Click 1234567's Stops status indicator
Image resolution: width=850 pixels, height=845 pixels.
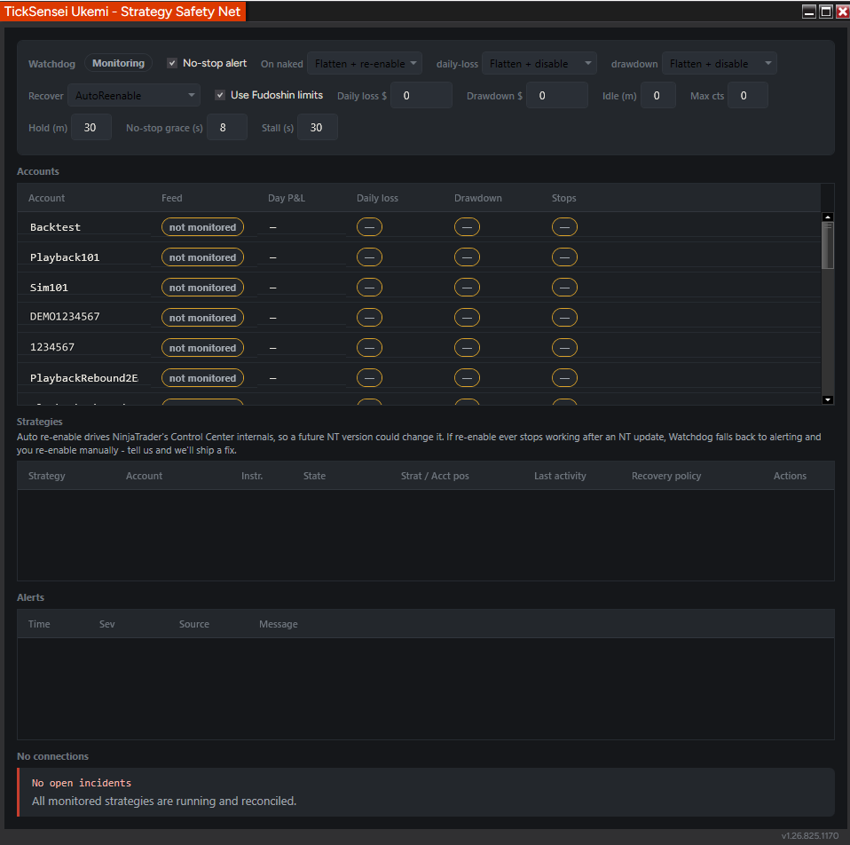(564, 348)
